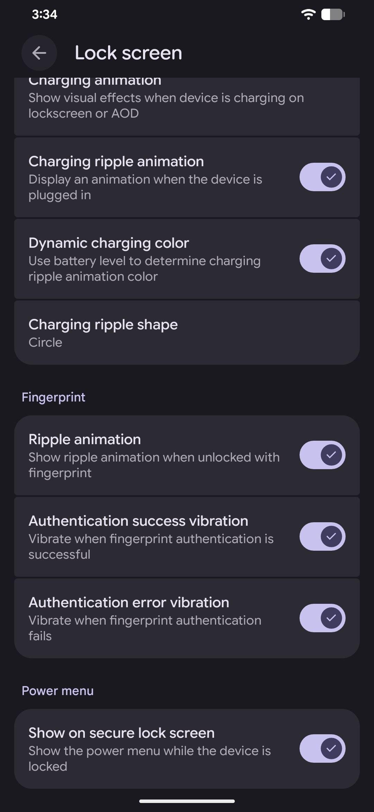Tap the Authentication error vibration description
Image resolution: width=374 pixels, height=812 pixels.
pos(145,628)
